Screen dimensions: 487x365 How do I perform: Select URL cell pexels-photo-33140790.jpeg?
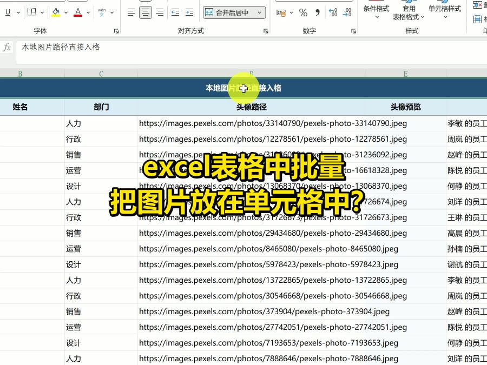[251, 123]
